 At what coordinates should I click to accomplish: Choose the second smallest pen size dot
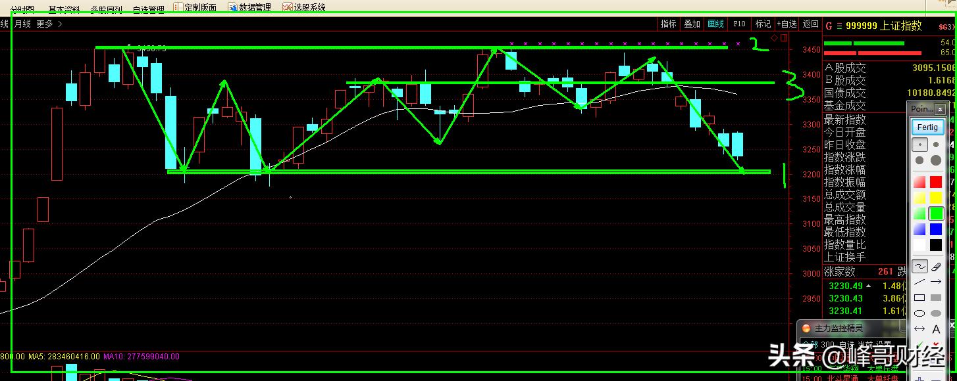[936, 144]
